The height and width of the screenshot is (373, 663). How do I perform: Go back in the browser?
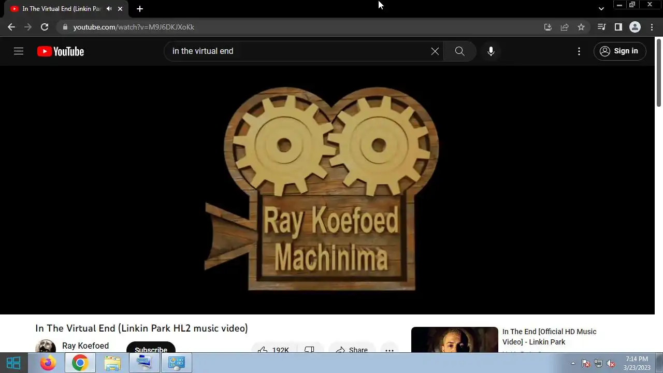(11, 27)
